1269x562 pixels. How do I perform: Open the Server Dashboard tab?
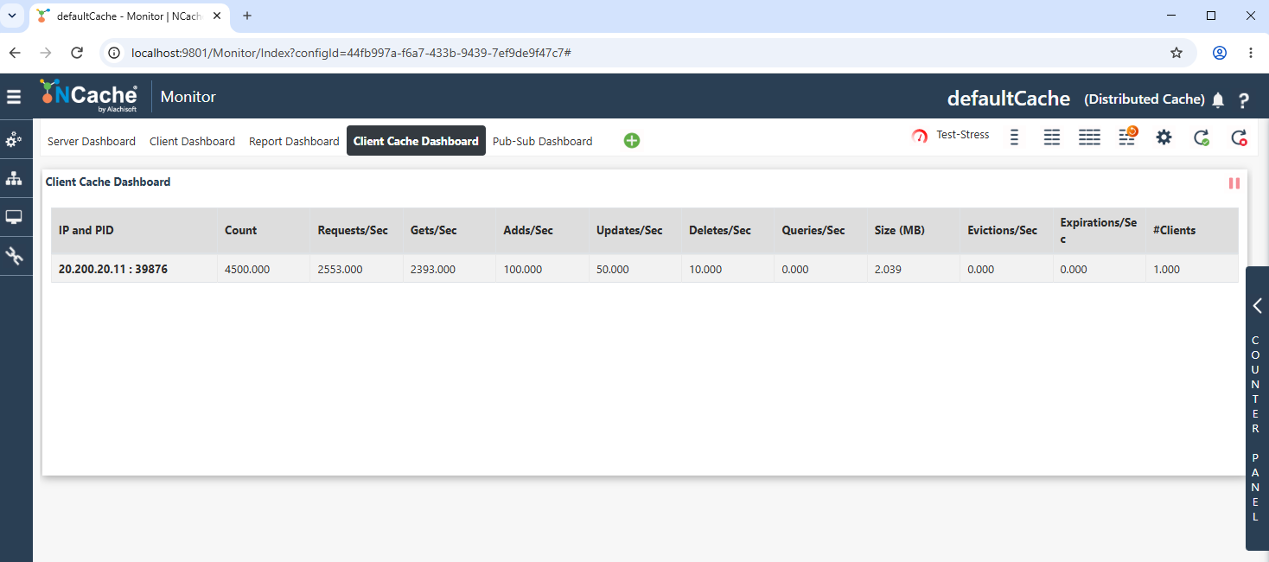point(92,141)
